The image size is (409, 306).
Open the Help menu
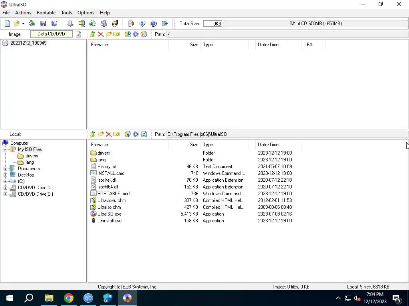click(105, 13)
